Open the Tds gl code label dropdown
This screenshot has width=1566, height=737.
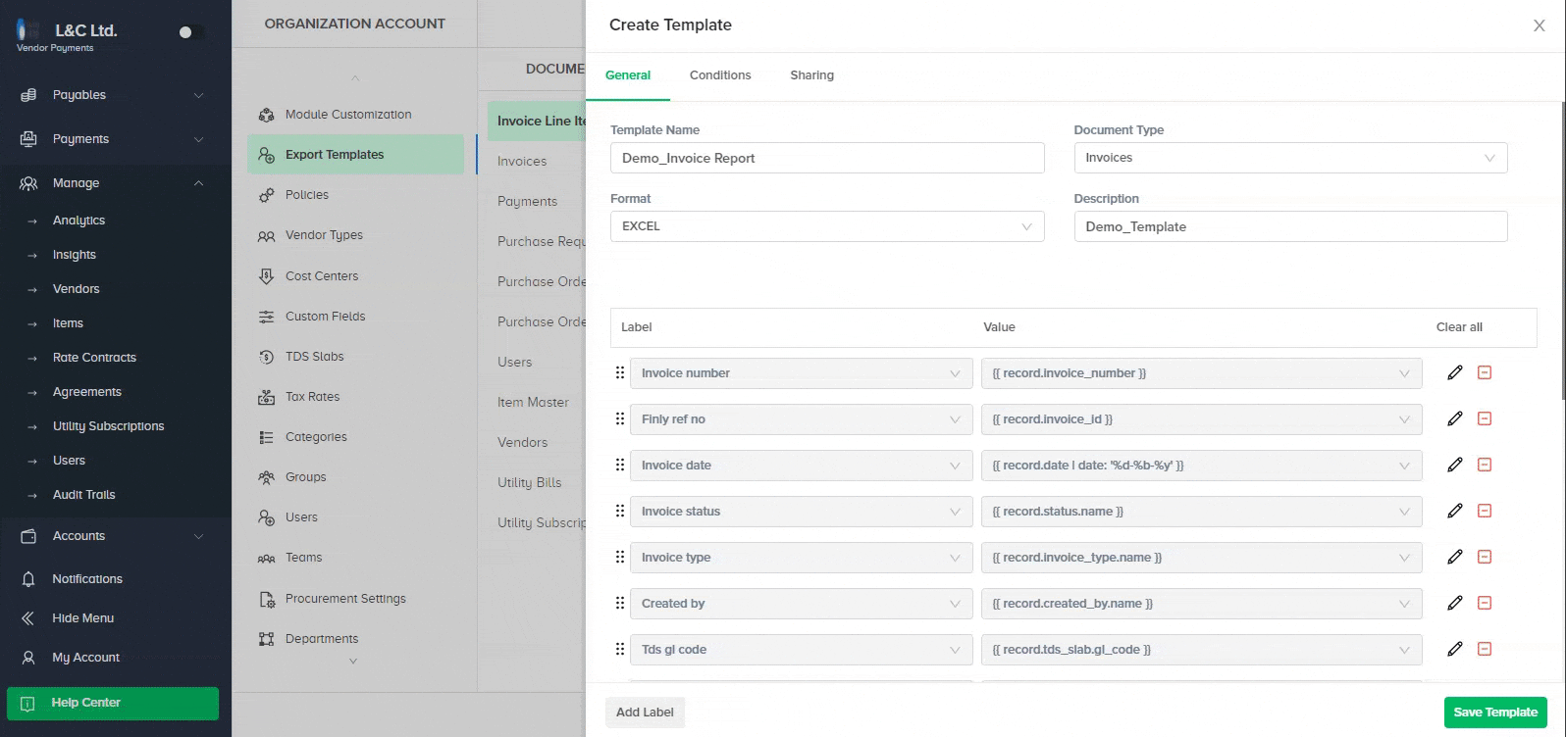tap(802, 650)
